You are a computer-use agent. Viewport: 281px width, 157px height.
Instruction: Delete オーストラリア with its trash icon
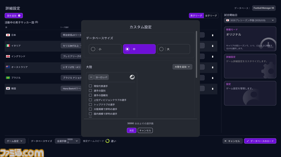(x=212, y=67)
